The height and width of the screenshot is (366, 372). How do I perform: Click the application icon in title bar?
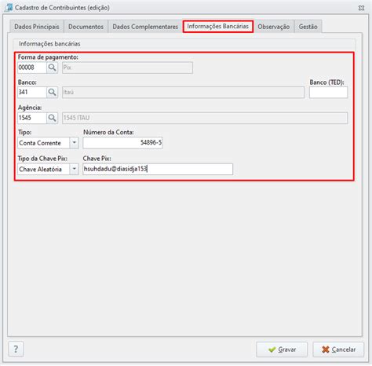pyautogui.click(x=9, y=7)
